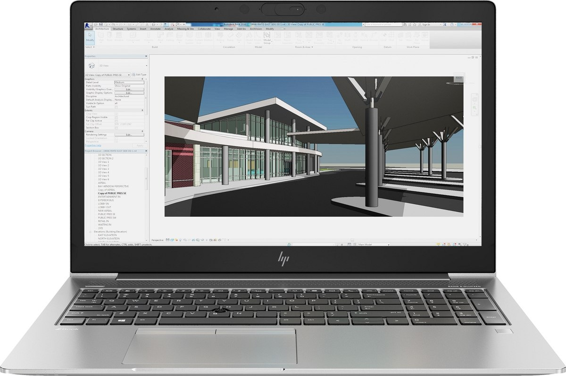
Task: Click the Edit Type icon
Action: point(139,75)
